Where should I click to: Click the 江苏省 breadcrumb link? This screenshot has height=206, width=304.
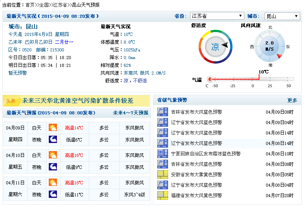(x=61, y=5)
